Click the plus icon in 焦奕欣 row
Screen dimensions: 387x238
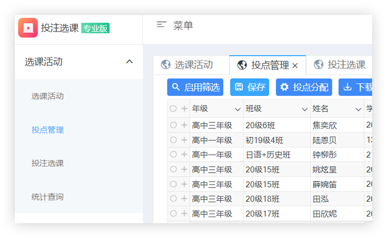point(184,125)
